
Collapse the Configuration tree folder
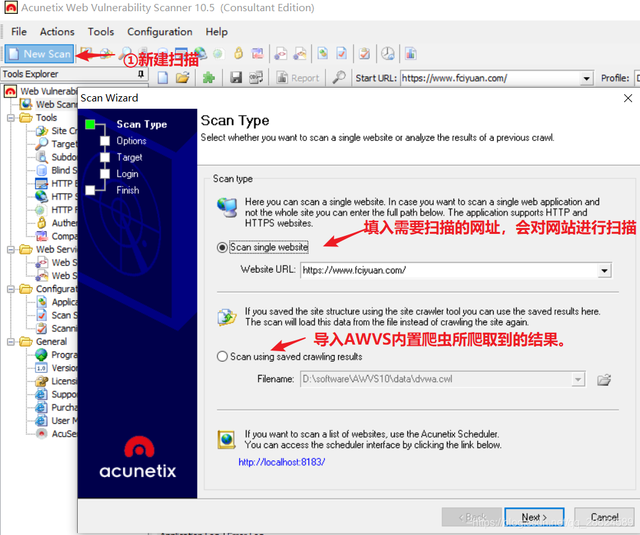(x=11, y=289)
